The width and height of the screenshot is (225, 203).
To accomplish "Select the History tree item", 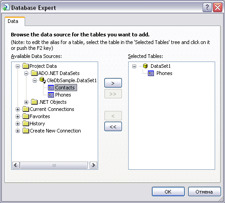I will (x=37, y=124).
